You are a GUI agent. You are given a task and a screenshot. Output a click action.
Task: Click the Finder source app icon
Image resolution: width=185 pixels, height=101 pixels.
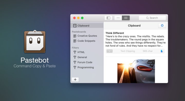tap(162, 51)
